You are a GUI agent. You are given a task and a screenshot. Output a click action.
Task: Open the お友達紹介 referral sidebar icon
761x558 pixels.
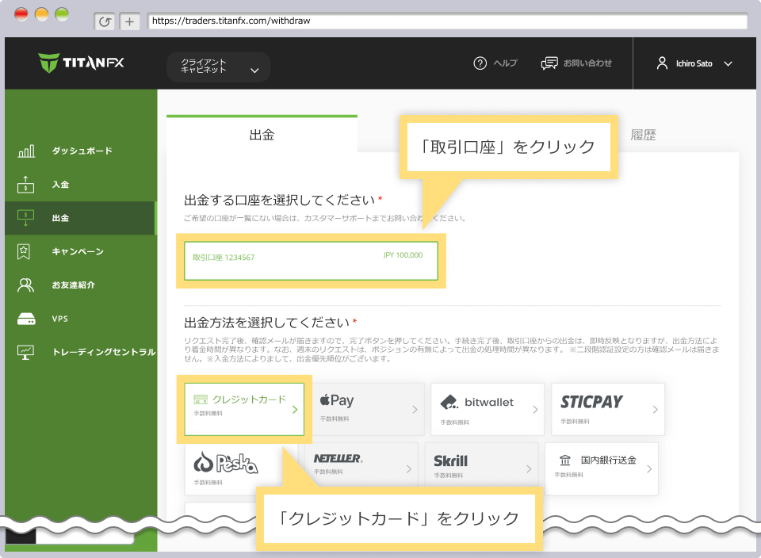point(25,285)
